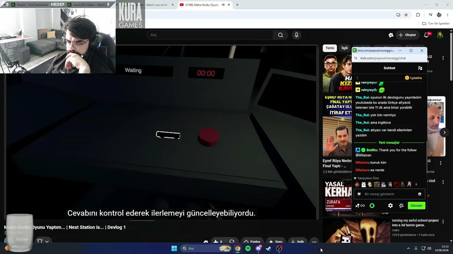Open Discord from the taskbar
This screenshot has height=254, width=453.
[x=258, y=248]
